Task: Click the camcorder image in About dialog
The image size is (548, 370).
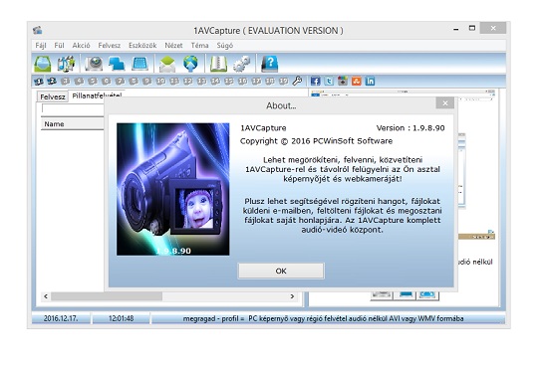Action: 173,189
